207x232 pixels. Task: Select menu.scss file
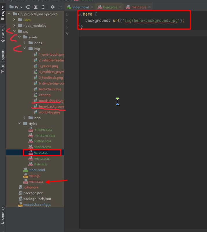pos(39,158)
